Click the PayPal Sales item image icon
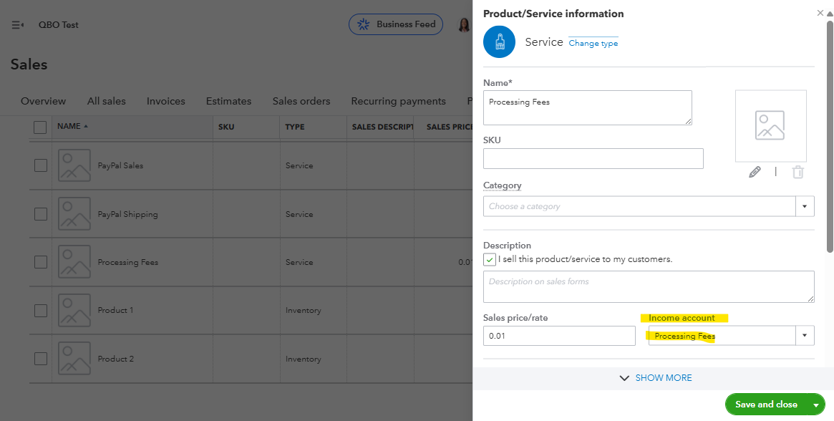Viewport: 834px width, 421px height. tap(74, 165)
